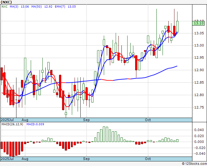Image resolution: width=207 pixels, height=166 pixels.
Task: Click the MA(50) indicator label
Action: (37, 7)
